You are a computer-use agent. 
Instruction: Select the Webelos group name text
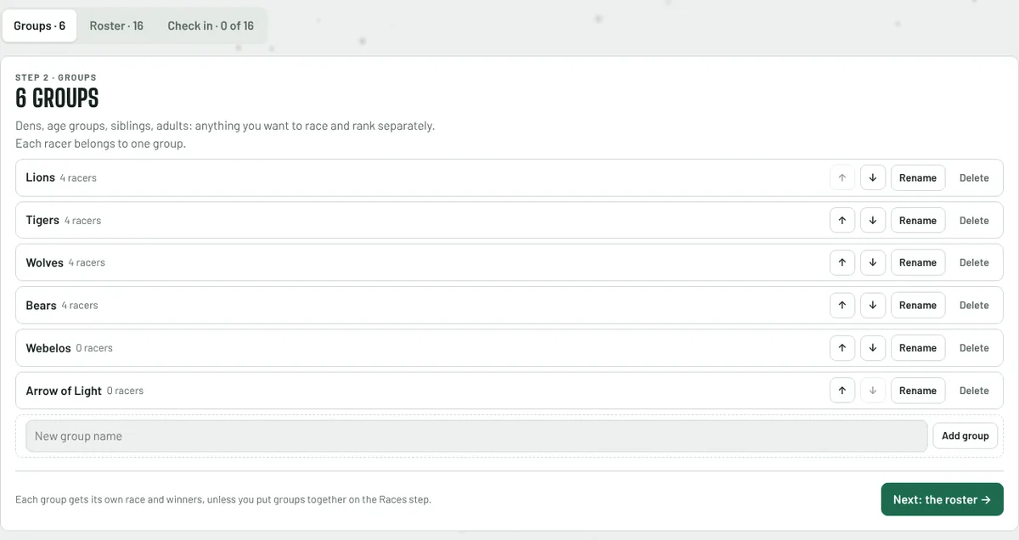point(48,347)
